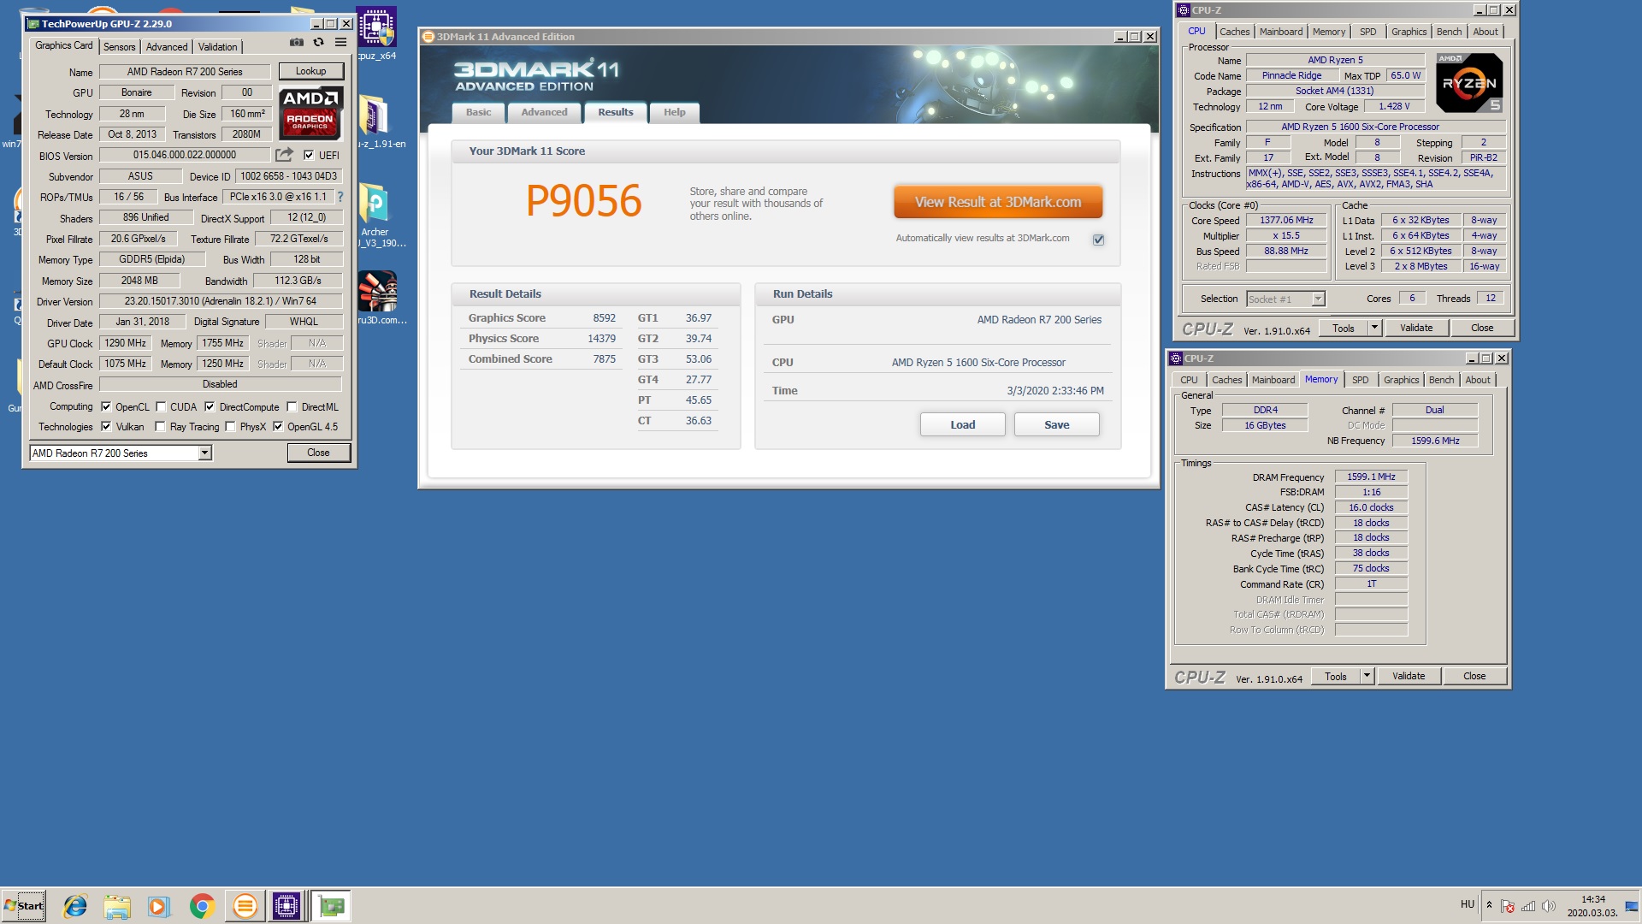Viewport: 1642px width, 924px height.
Task: Toggle the OpenCL checkbox
Action: pos(106,406)
